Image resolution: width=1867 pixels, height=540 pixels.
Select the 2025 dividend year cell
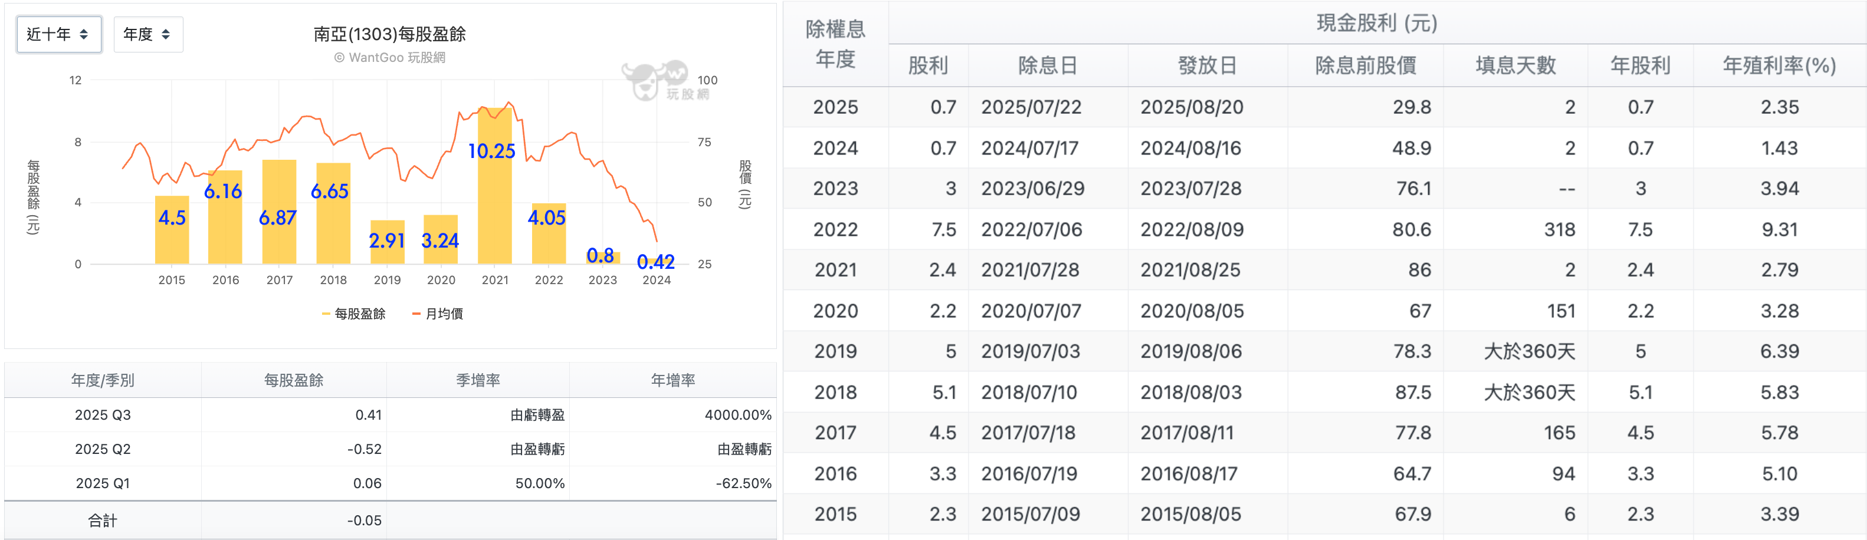click(836, 107)
